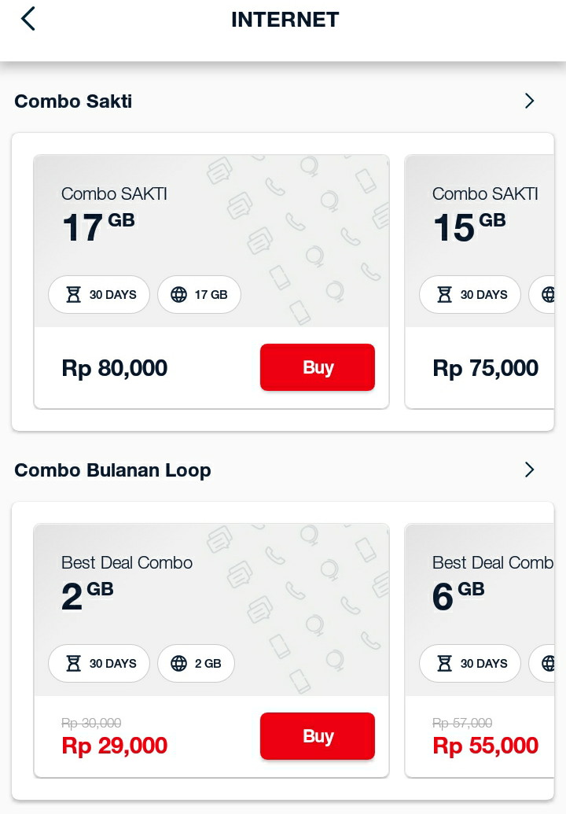This screenshot has height=814, width=566.
Task: Click hourglass icon on Best Deal 2 GB
Action: point(73,664)
